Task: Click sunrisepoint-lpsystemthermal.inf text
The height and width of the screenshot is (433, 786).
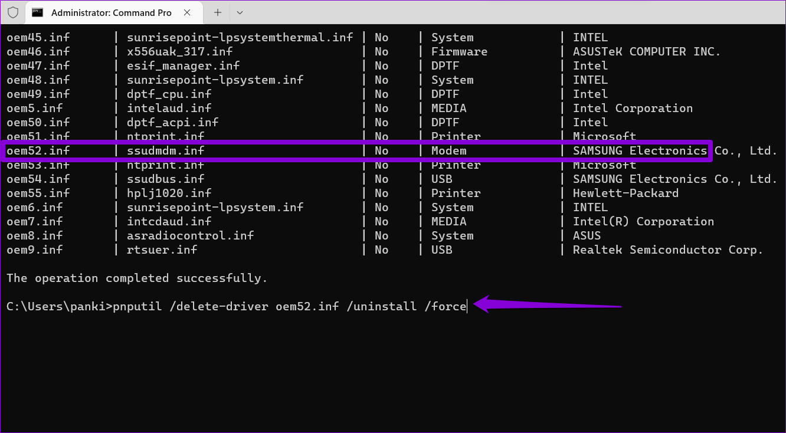Action: point(240,38)
